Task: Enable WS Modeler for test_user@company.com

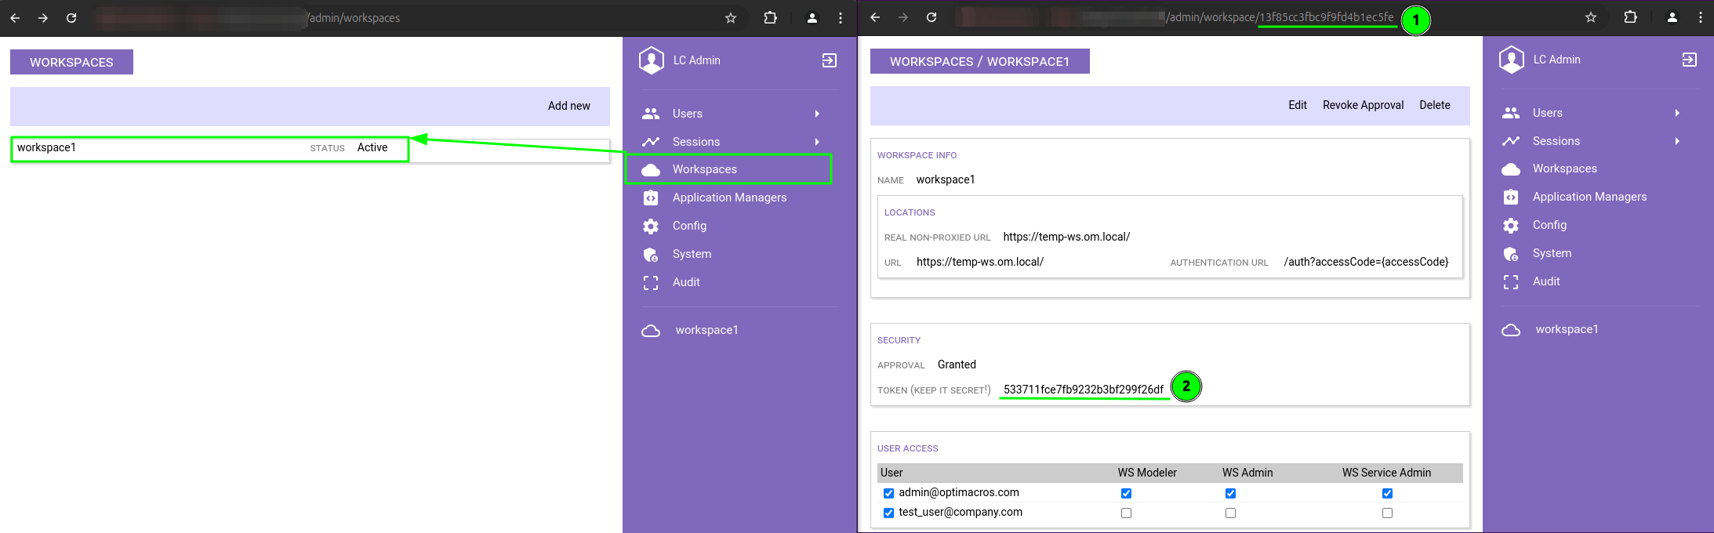Action: point(1126,513)
